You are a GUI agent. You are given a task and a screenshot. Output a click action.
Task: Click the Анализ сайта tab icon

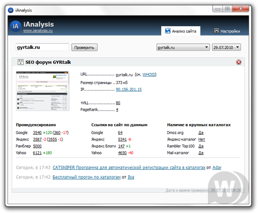point(168,31)
